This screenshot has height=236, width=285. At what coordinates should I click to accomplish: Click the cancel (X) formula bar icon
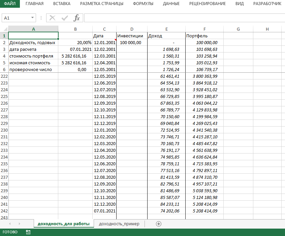click(52, 18)
